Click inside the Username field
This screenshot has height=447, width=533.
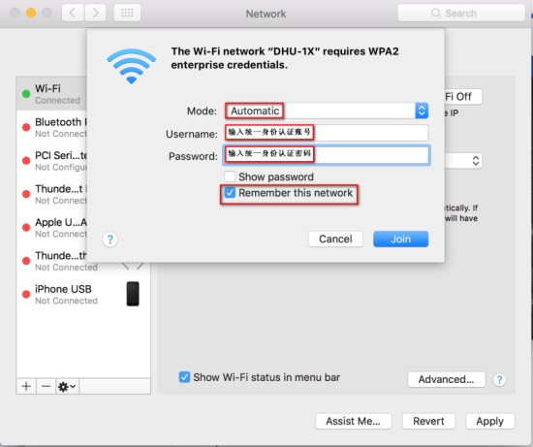[327, 133]
